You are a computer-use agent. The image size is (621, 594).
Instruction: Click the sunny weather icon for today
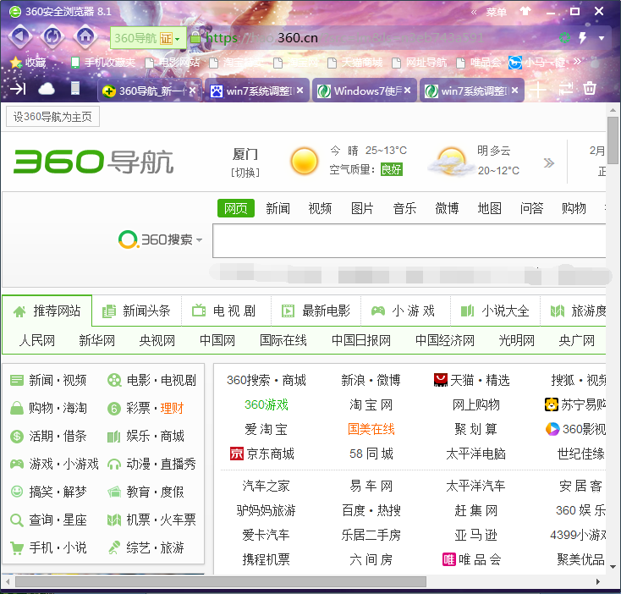pyautogui.click(x=305, y=161)
